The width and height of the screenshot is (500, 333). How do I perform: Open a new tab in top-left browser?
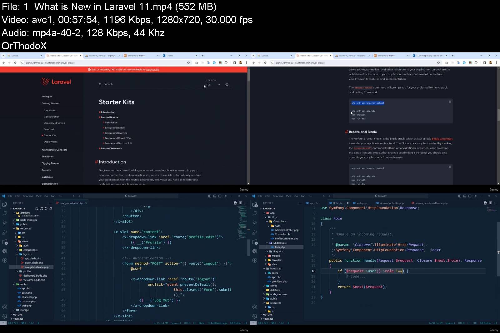202,55
